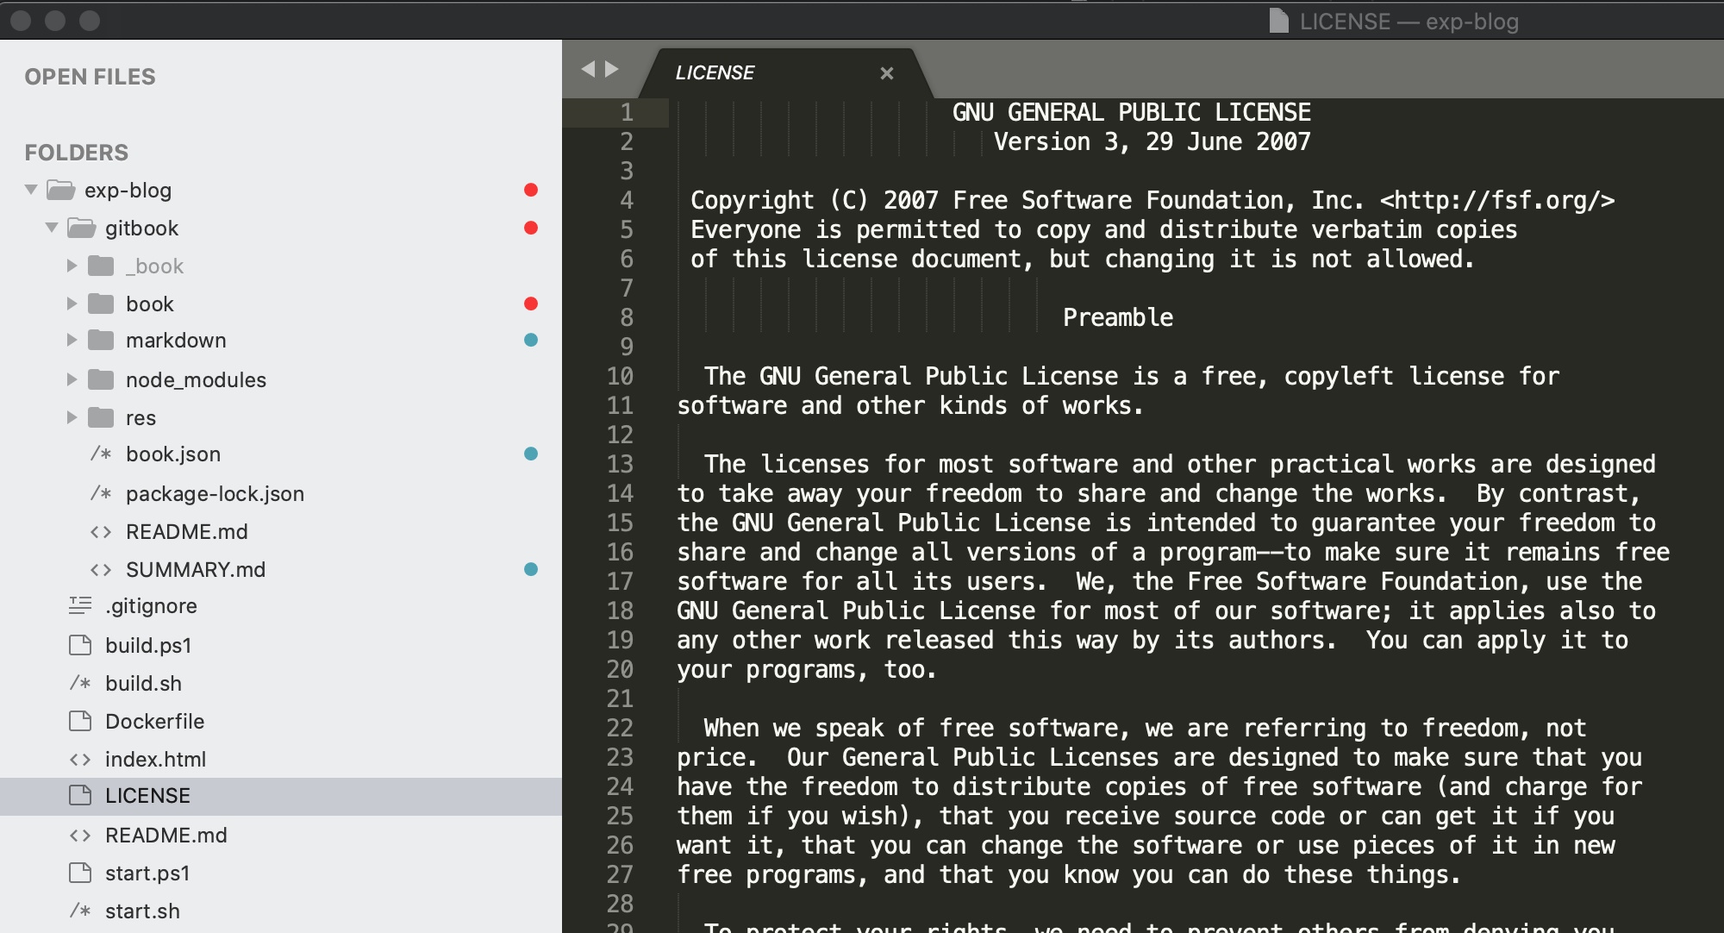Screen dimensions: 1724x933
Task: Select the LICENSE editor tab
Action: (715, 73)
